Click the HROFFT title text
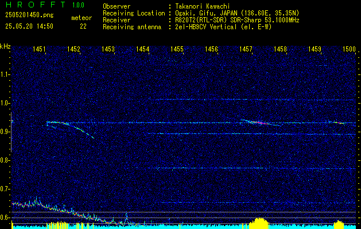 tap(36, 5)
